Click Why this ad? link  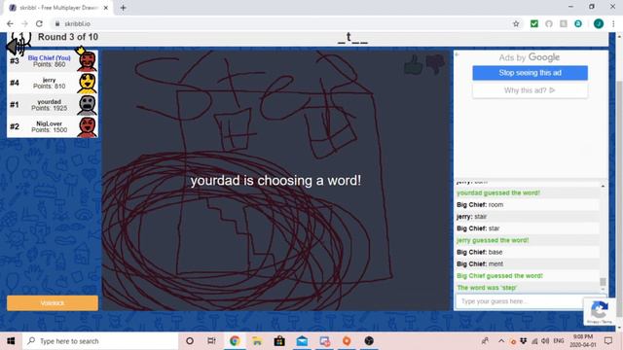pos(530,90)
